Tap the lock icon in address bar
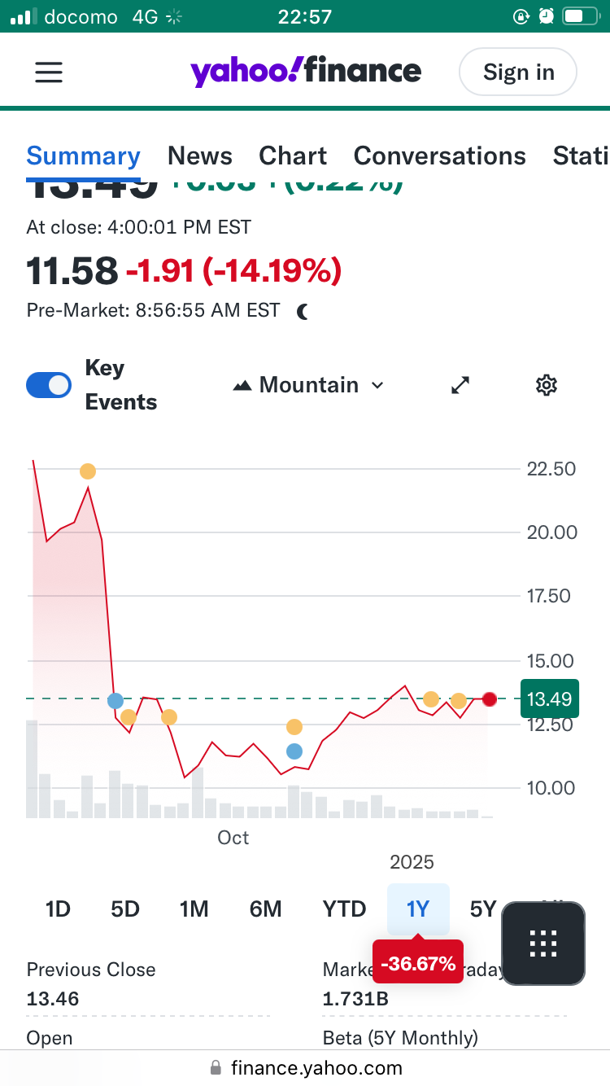610x1086 pixels. (x=216, y=1067)
